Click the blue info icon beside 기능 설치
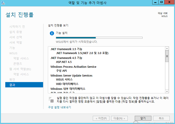This screenshot has width=175, height=124. [52, 33]
